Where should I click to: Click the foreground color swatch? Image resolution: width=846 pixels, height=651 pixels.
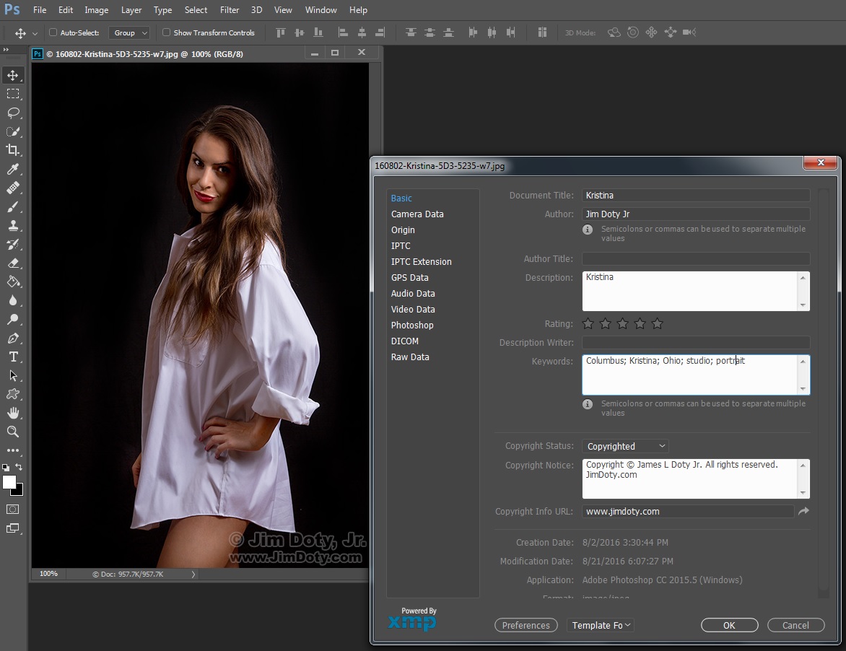tap(9, 482)
